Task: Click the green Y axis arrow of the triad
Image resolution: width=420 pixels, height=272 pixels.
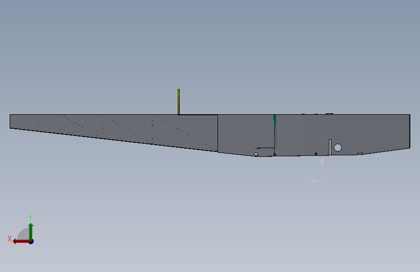Action: coord(31,232)
